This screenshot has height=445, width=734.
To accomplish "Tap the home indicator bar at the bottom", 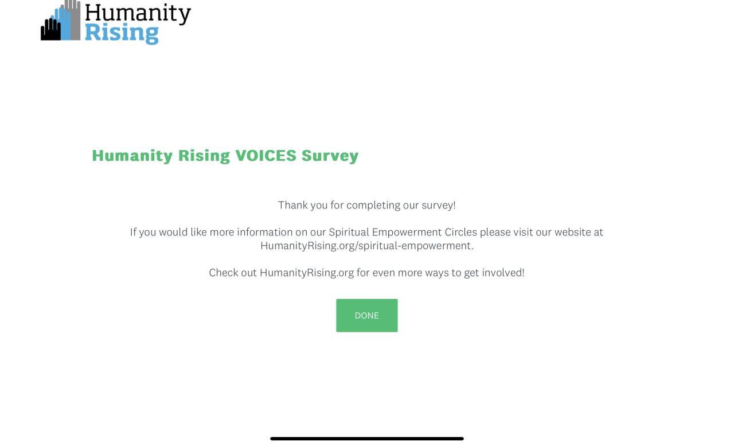I will (x=366, y=439).
